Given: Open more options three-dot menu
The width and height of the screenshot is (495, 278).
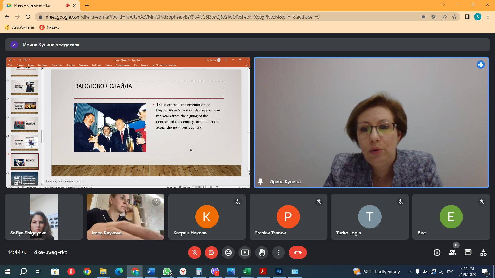Looking at the screenshot, I should (278, 253).
